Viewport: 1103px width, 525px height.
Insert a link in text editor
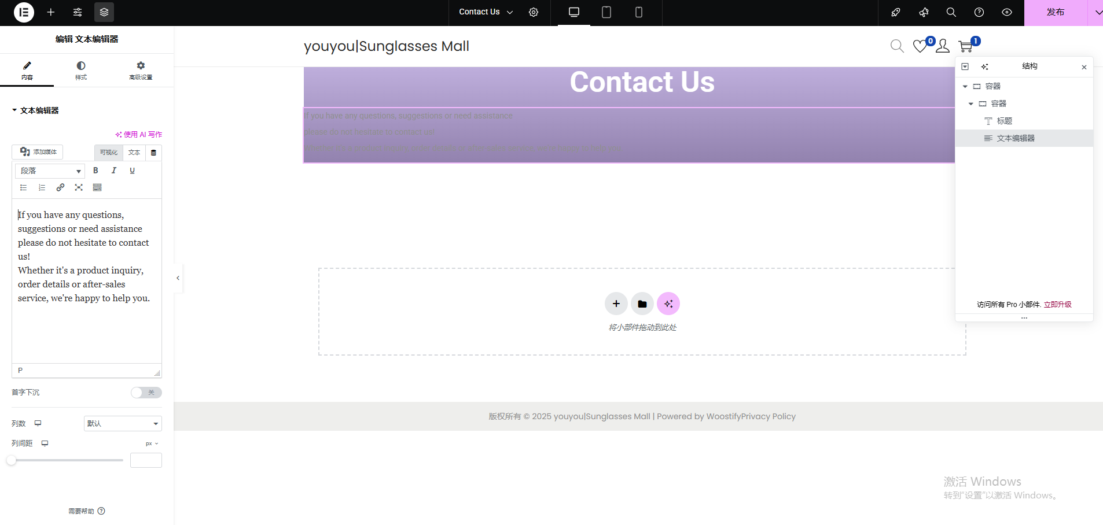point(60,187)
